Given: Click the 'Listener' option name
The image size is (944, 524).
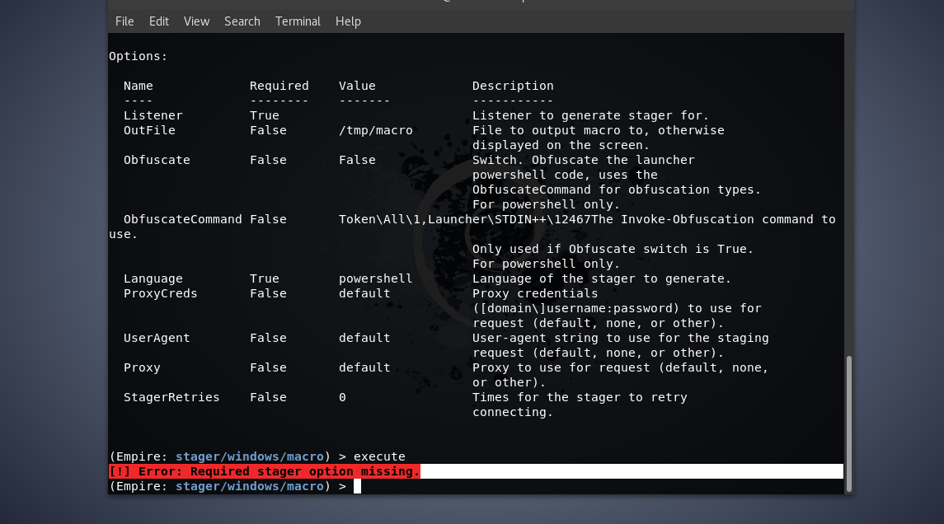Looking at the screenshot, I should coord(153,115).
